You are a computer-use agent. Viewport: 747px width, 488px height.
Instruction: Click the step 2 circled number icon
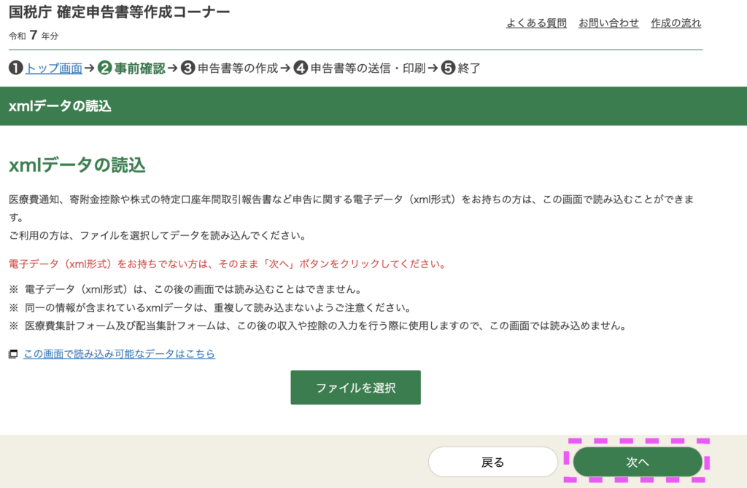[105, 68]
